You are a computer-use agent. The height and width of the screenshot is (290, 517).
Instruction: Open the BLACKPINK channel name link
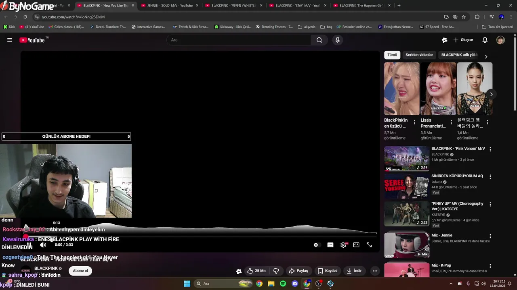click(x=46, y=268)
